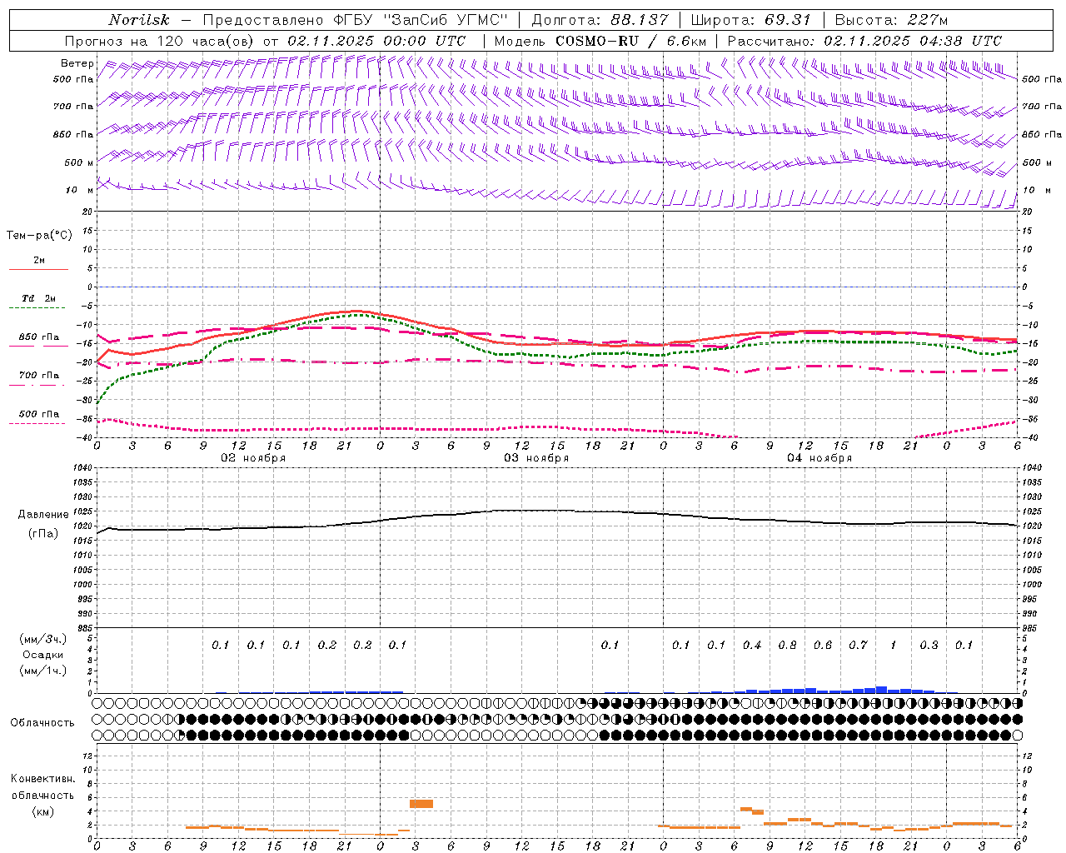Click the '04 ноября' date label

point(819,458)
